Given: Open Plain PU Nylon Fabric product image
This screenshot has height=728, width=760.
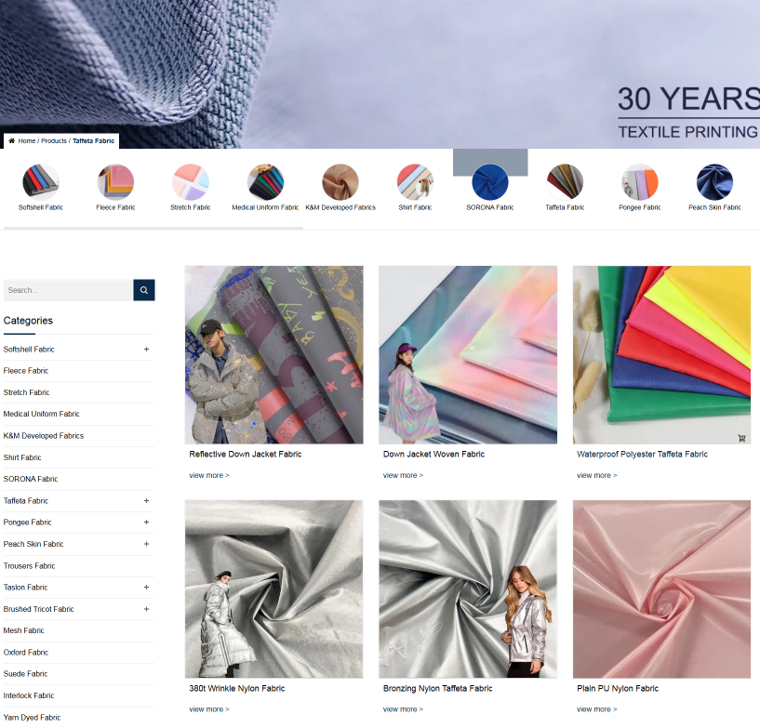Looking at the screenshot, I should tap(661, 589).
